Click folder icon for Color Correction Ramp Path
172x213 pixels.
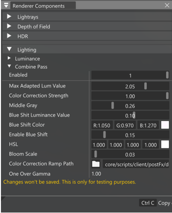point(96,164)
